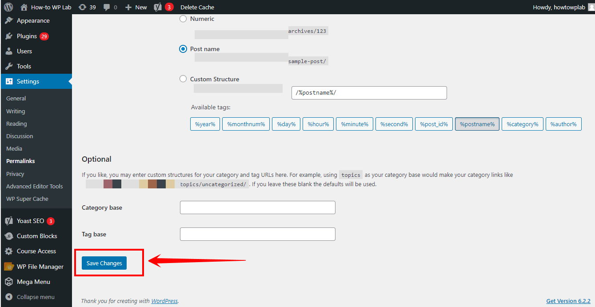The height and width of the screenshot is (307, 595).
Task: Click the Category base text field
Action: coord(257,207)
